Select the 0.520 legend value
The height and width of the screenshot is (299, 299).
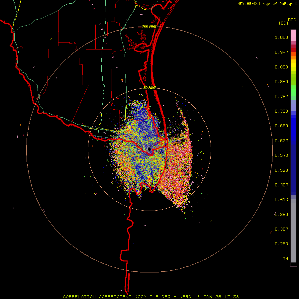click(281, 170)
